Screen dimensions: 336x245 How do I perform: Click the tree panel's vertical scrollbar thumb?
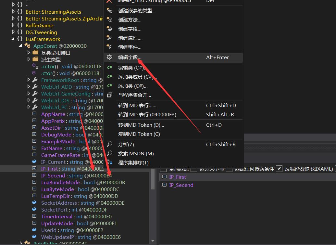click(153, 180)
